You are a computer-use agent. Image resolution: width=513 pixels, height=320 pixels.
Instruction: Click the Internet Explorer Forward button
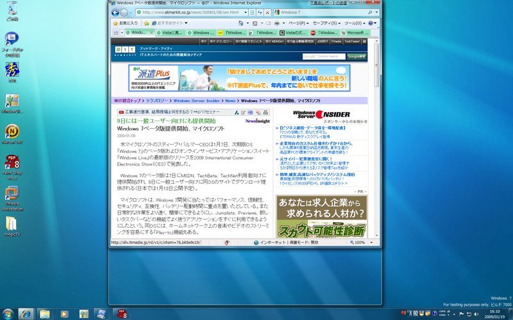click(124, 13)
